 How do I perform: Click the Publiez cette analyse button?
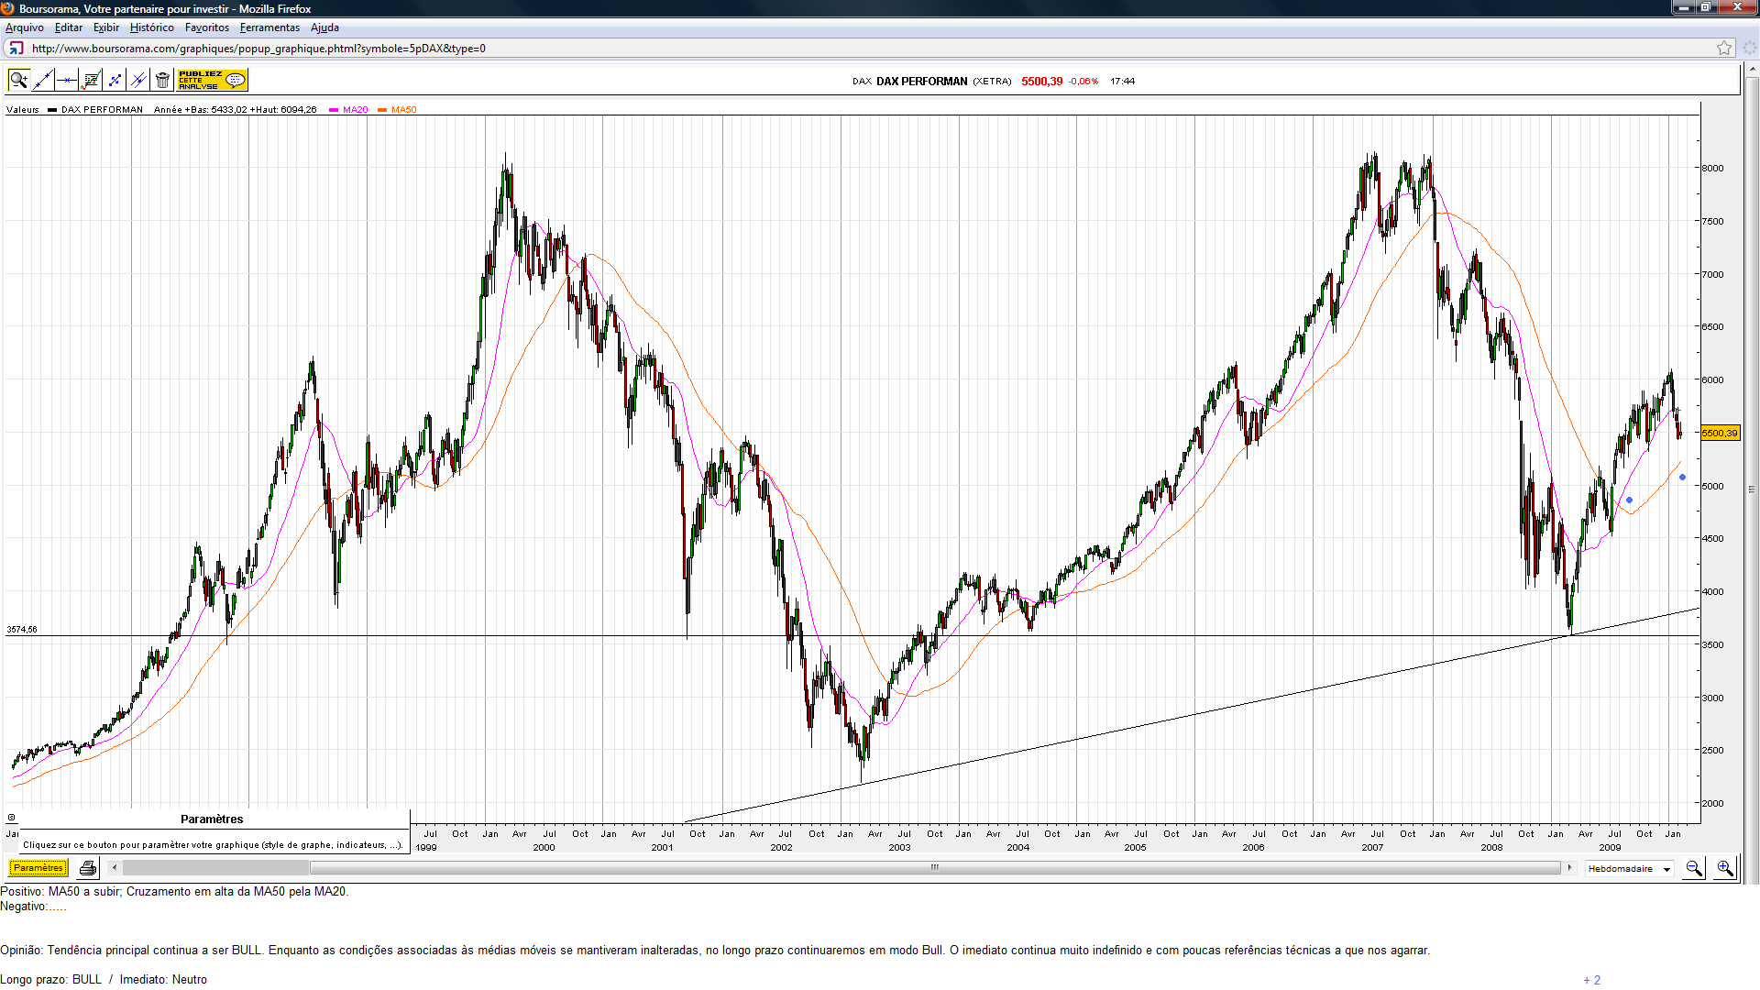212,81
